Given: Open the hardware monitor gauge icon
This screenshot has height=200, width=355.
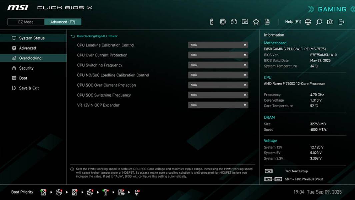Looking at the screenshot, I should 234,21.
